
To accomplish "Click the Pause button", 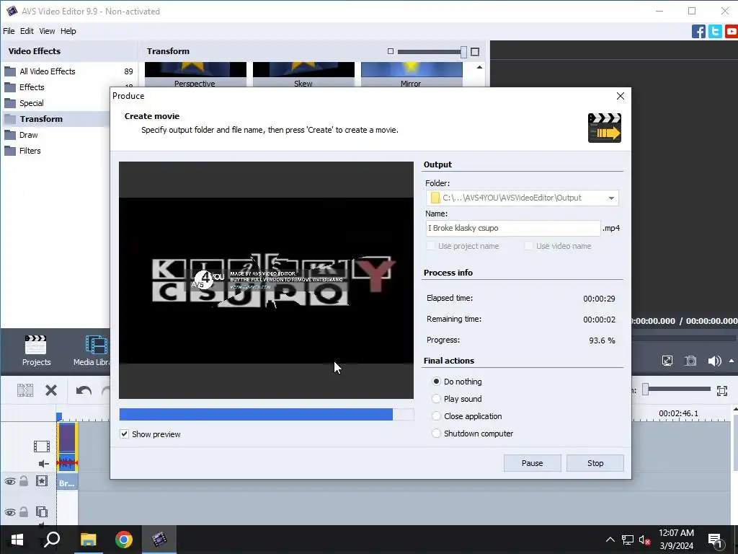I will click(533, 463).
